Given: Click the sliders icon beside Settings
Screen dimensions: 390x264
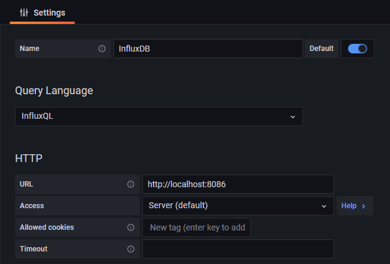Looking at the screenshot, I should click(24, 13).
